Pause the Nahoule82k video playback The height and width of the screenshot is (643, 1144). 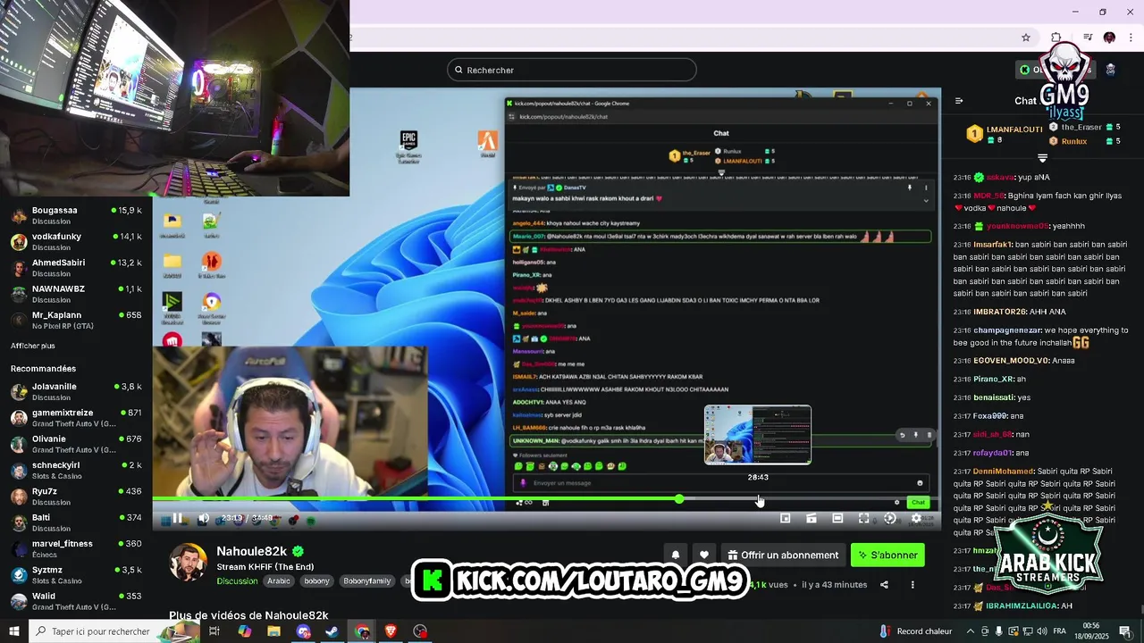click(x=177, y=518)
